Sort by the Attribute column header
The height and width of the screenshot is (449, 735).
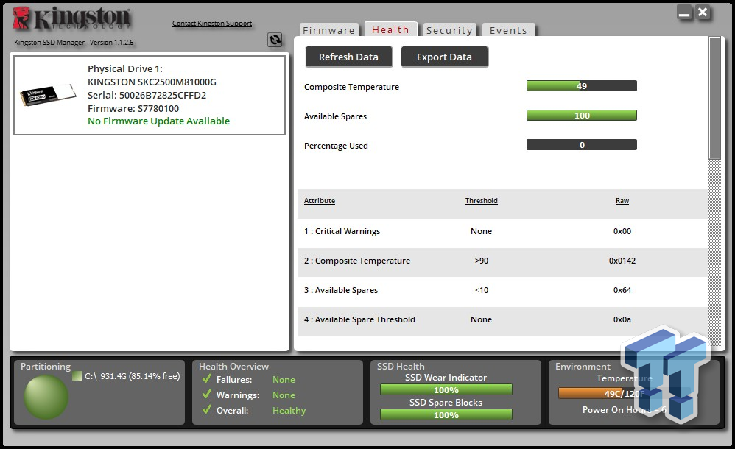coord(319,201)
